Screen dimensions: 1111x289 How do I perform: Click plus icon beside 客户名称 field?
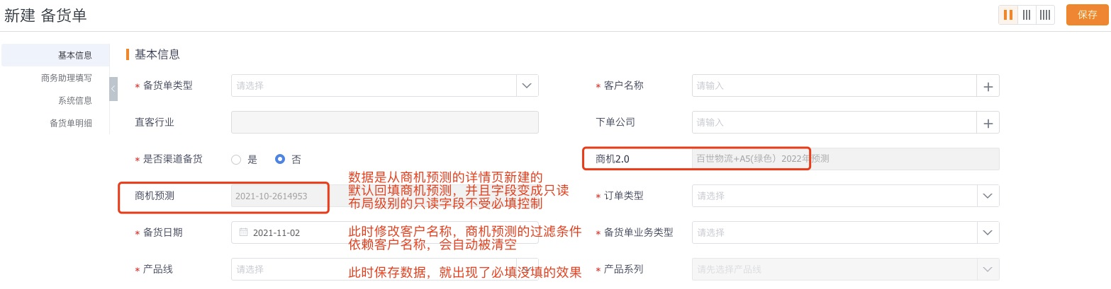tap(988, 86)
